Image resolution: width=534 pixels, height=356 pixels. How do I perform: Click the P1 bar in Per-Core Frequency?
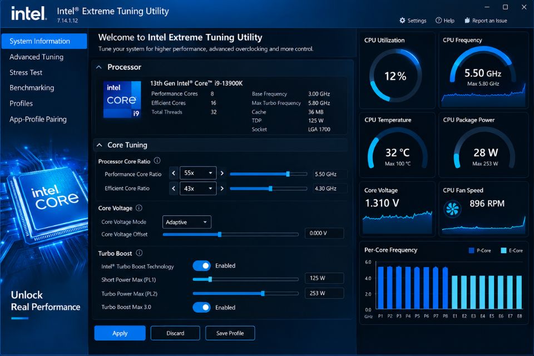(380, 288)
